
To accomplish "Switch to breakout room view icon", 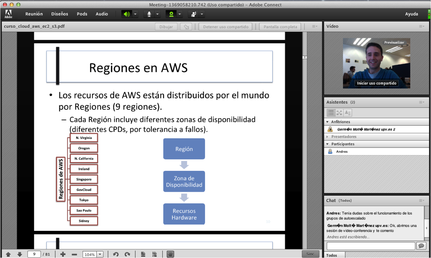I will 339,113.
